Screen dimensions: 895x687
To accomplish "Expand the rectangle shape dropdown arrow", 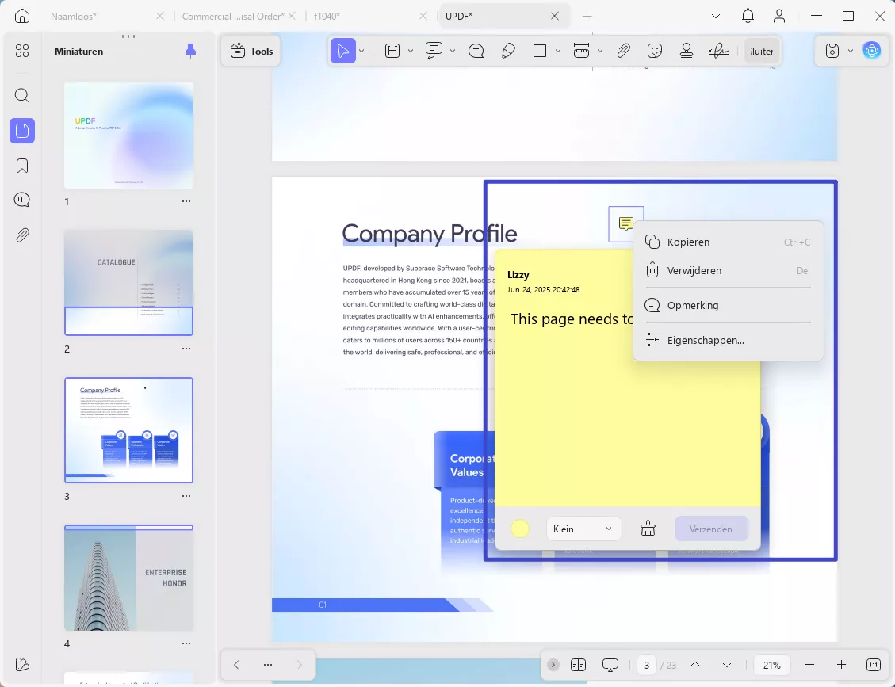I will point(557,51).
